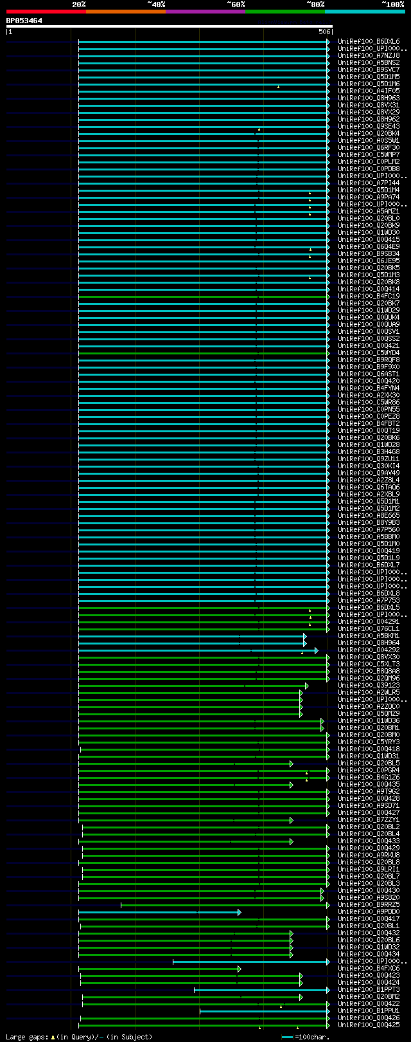The height and width of the screenshot is (1042, 411).
Task: Select hit label UniRef100_Q6AST1
Action: coord(369,374)
